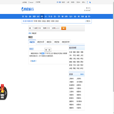Open the highlighted 机票 flights navigation item
The image size is (114, 114).
(42, 16)
